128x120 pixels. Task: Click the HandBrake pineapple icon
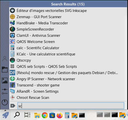12,23
